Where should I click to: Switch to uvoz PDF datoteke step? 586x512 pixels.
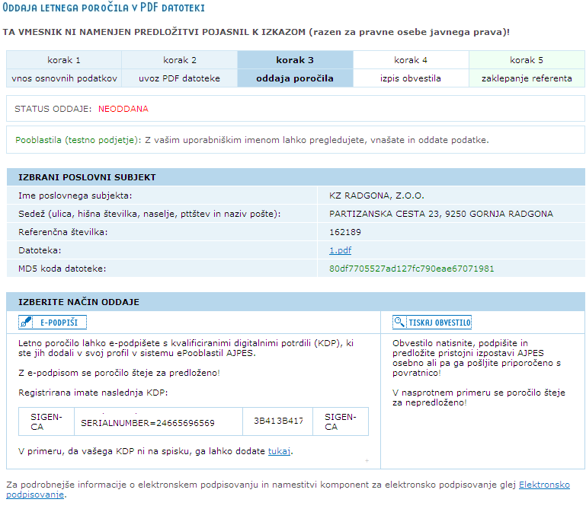pyautogui.click(x=179, y=78)
